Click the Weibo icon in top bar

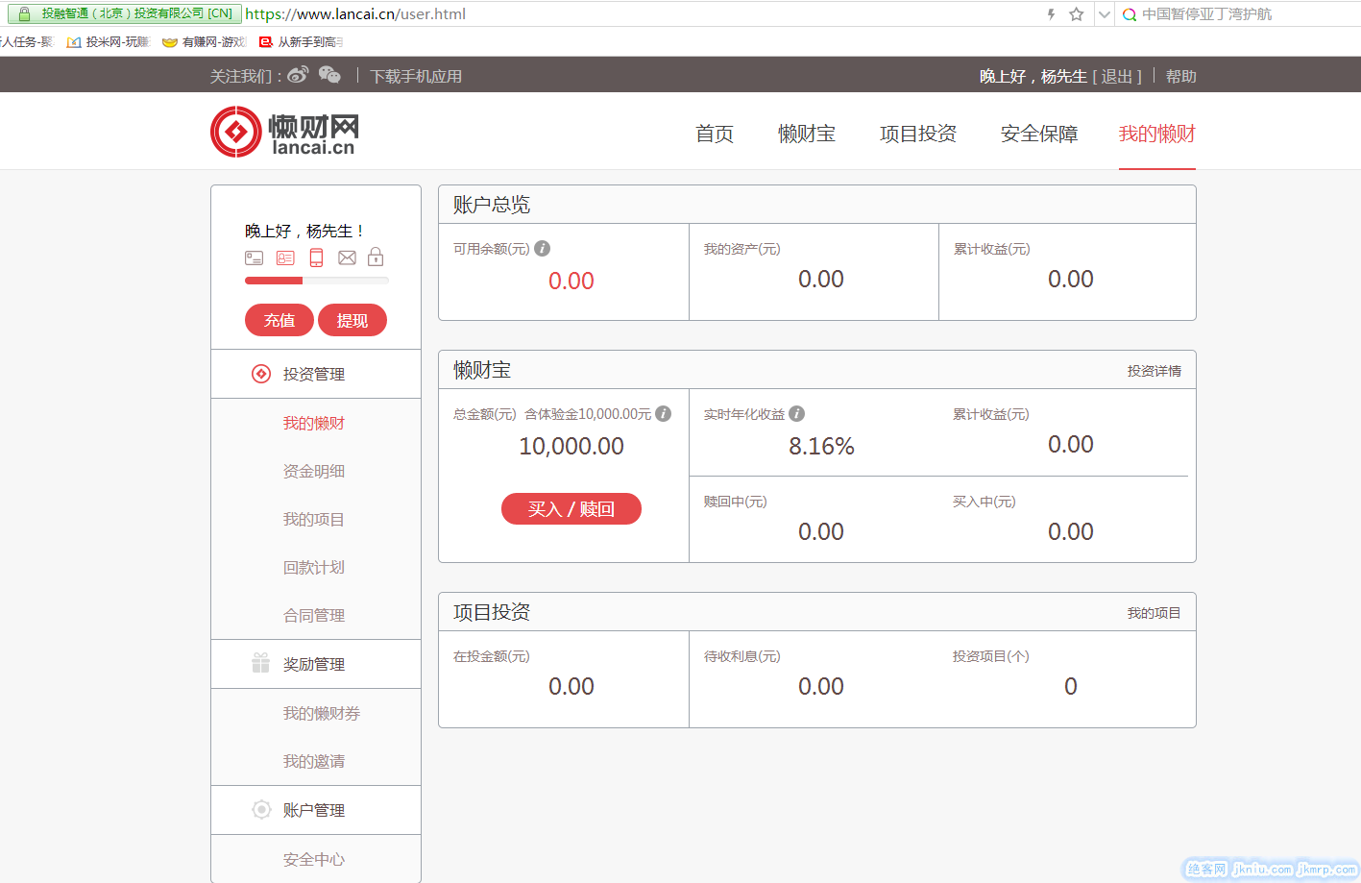coord(298,75)
